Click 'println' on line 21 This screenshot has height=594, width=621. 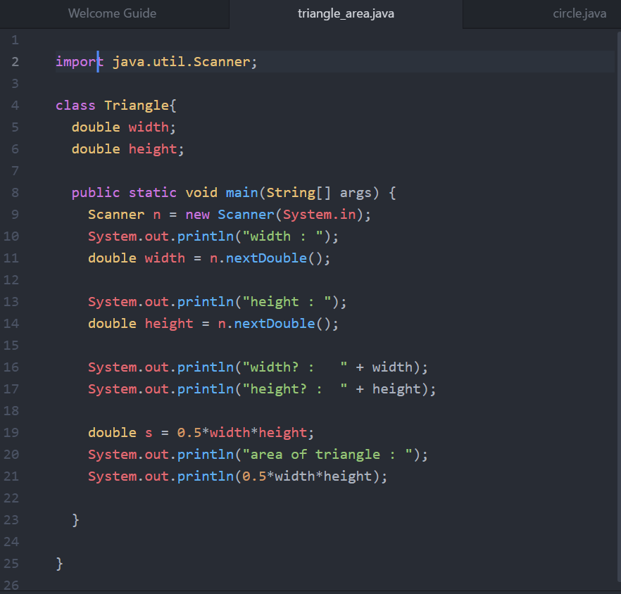click(205, 476)
